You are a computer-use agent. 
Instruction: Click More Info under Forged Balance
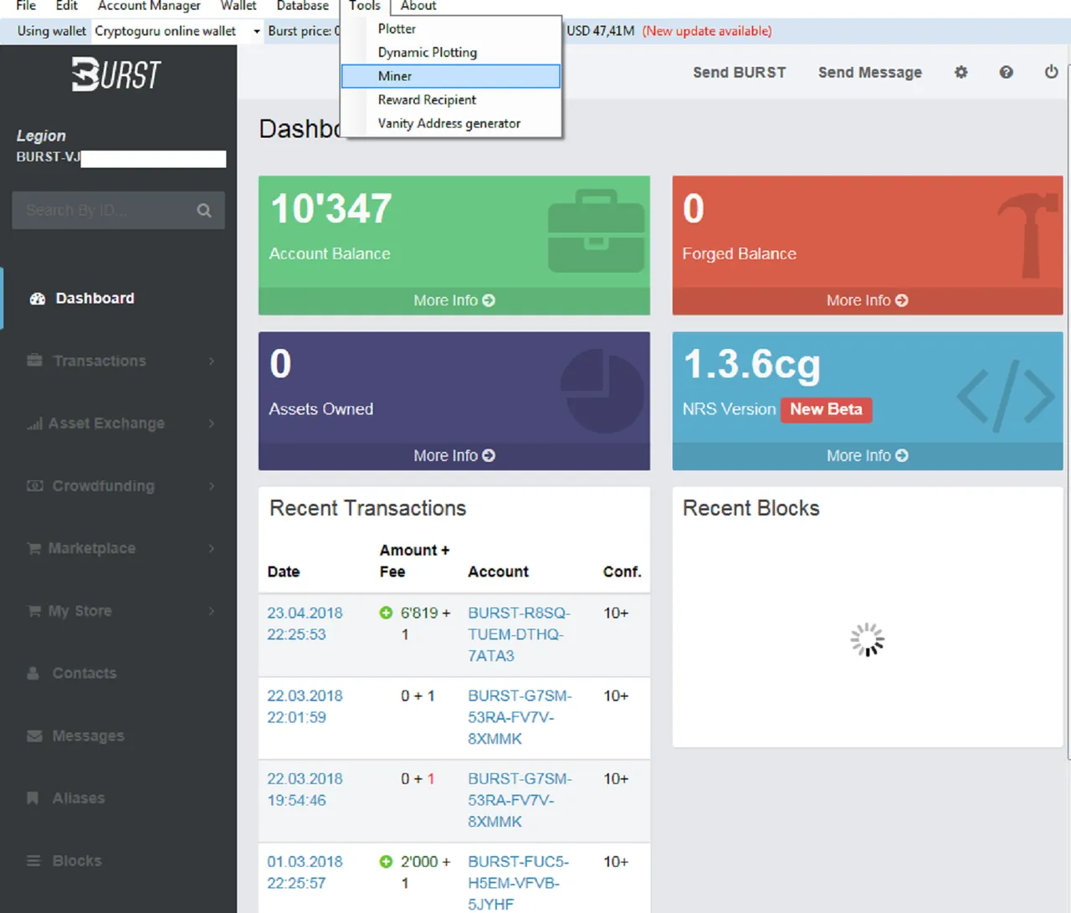pyautogui.click(x=868, y=300)
